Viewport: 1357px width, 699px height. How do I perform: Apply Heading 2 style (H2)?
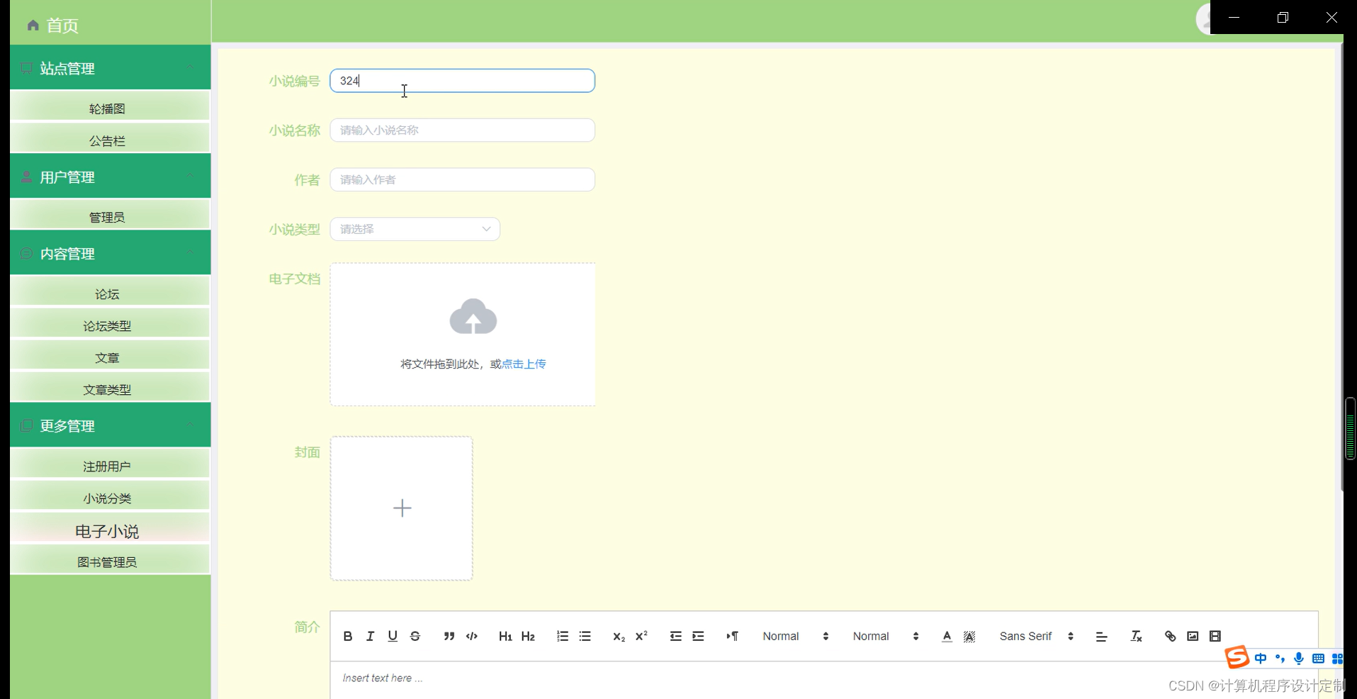point(528,636)
